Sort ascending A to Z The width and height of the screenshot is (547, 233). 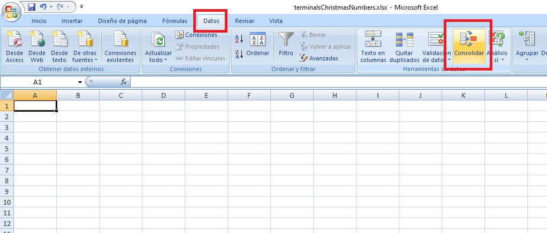(x=239, y=38)
